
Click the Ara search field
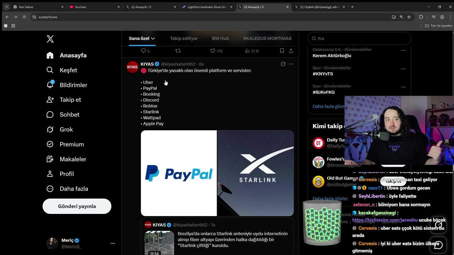pos(359,38)
